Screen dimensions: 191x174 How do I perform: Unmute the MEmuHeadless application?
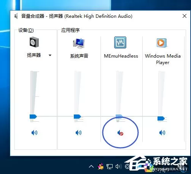(120, 133)
